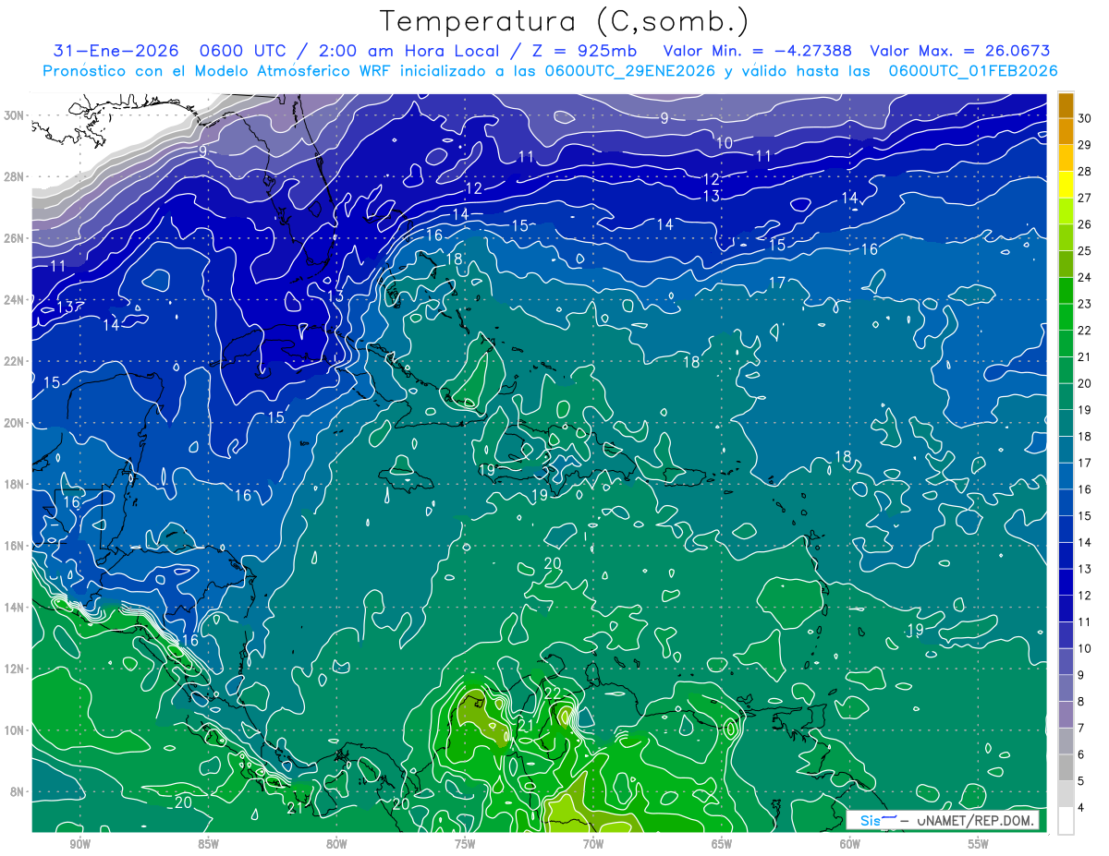Viewport: 1109px width, 856px height.
Task: Click the latitude label 12N
Action: [x=15, y=669]
